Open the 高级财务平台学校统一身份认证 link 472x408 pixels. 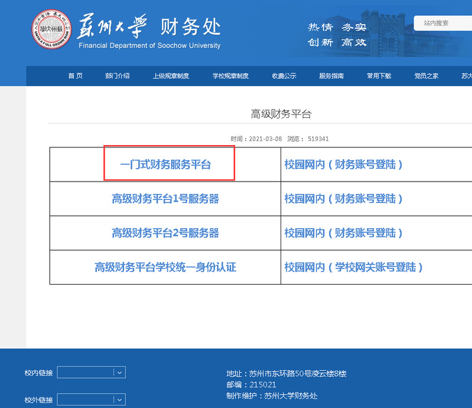(x=165, y=267)
